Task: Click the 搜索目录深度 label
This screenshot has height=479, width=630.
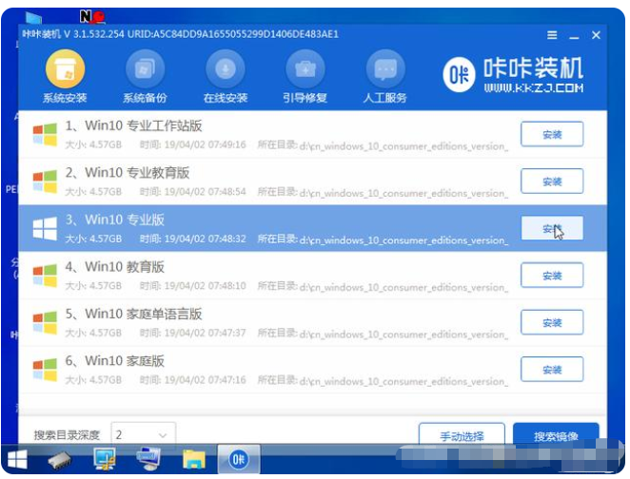Action: pyautogui.click(x=67, y=435)
